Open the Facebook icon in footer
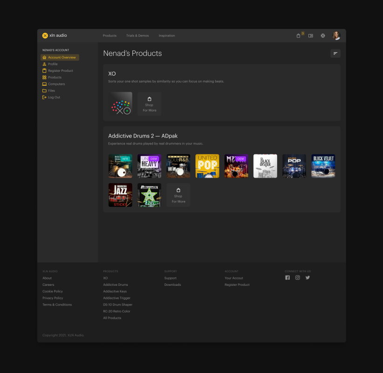Image resolution: width=383 pixels, height=373 pixels. point(287,277)
